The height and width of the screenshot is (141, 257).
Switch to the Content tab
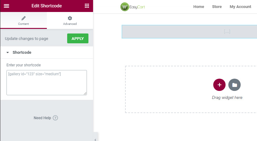coord(23,21)
